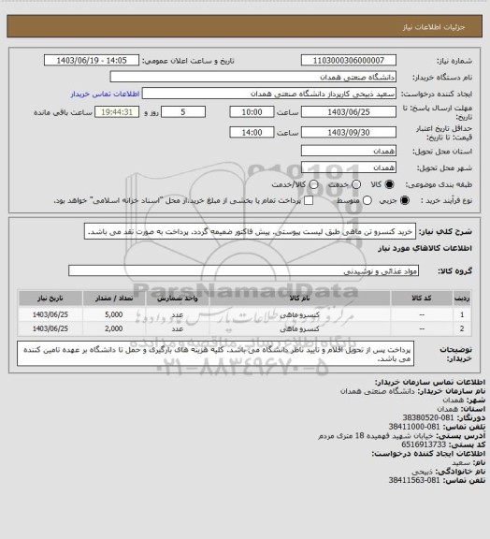Click the buyer notes text area
490x539 pixels.
click(215, 354)
